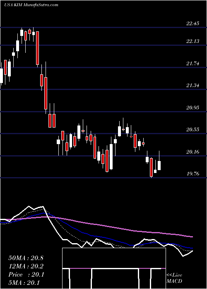This screenshot has width=207, height=289.
Task: Click the 20.55 price level label
Action: point(193,130)
